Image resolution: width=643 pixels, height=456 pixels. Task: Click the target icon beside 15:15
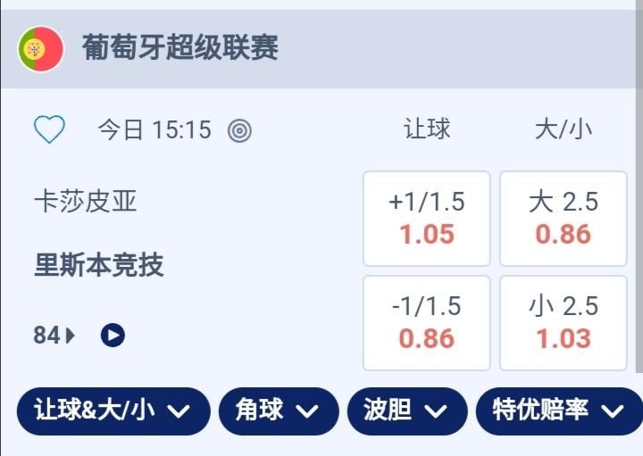click(239, 131)
